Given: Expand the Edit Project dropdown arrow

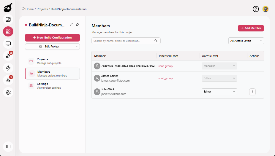Looking at the screenshot, I should 76,47.
